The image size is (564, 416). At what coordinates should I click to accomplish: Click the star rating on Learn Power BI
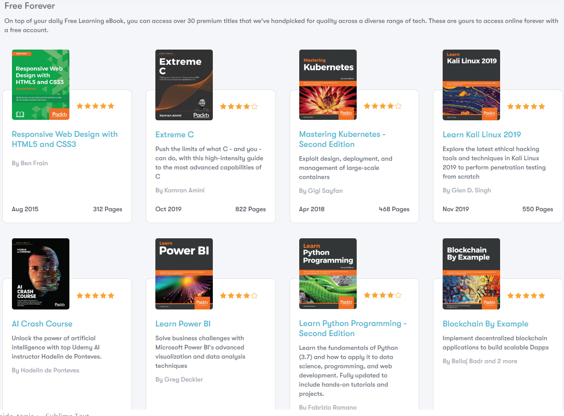pyautogui.click(x=239, y=296)
